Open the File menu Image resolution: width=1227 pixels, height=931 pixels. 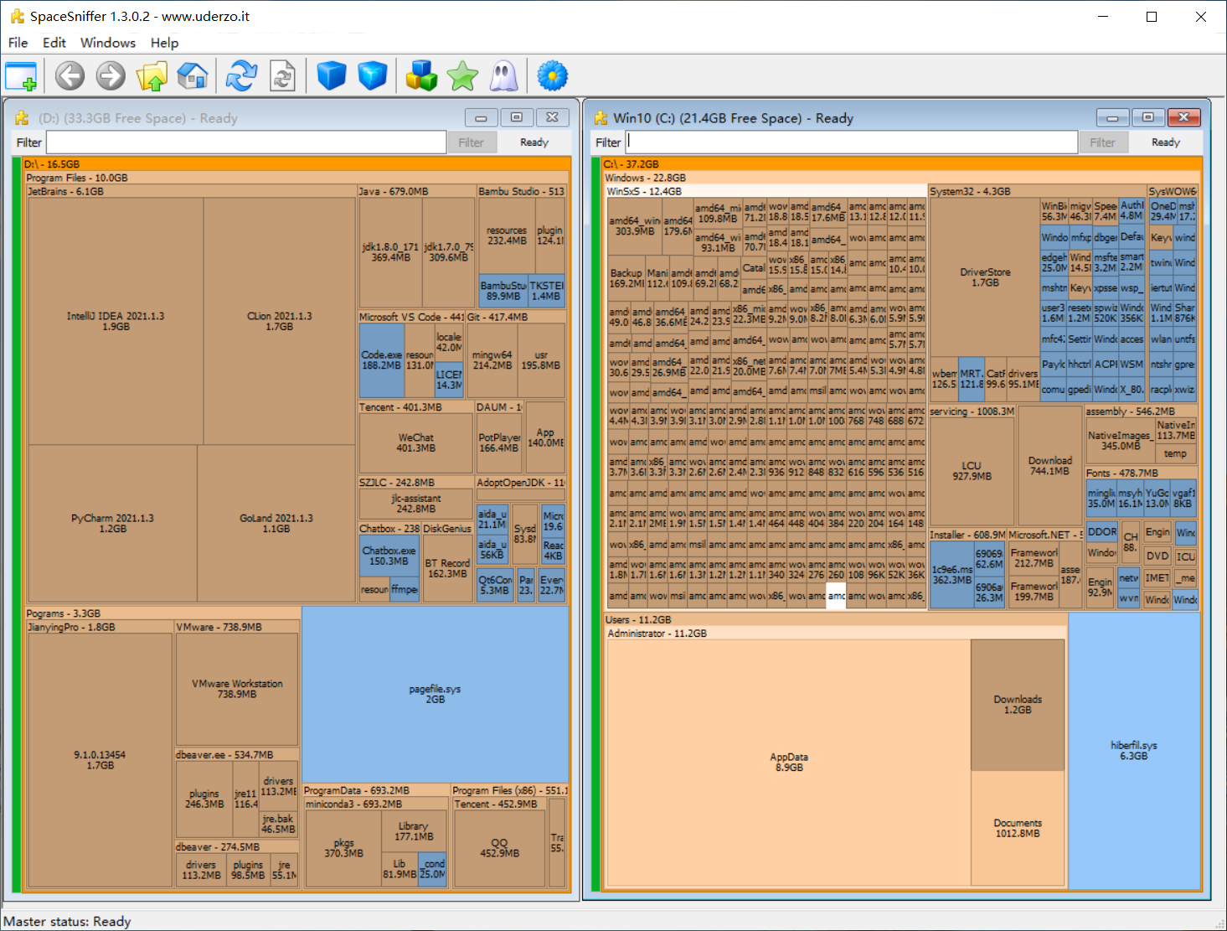18,43
